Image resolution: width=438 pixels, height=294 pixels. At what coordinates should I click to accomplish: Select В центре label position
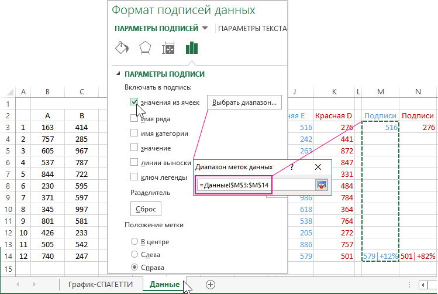[134, 241]
